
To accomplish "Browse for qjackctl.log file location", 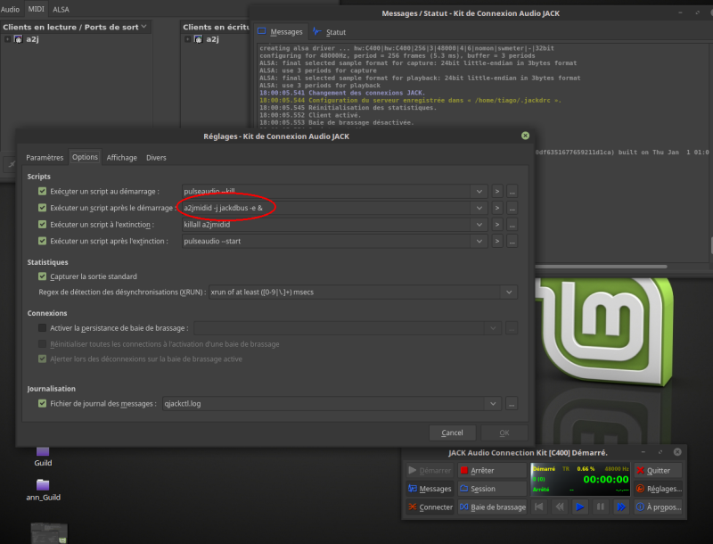I will coord(512,403).
